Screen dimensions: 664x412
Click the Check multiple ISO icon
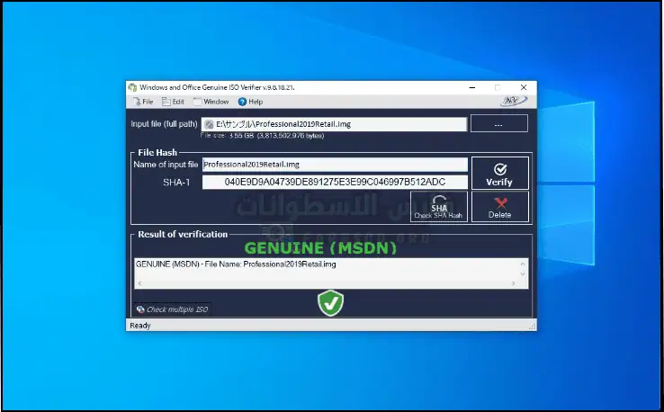coord(140,309)
